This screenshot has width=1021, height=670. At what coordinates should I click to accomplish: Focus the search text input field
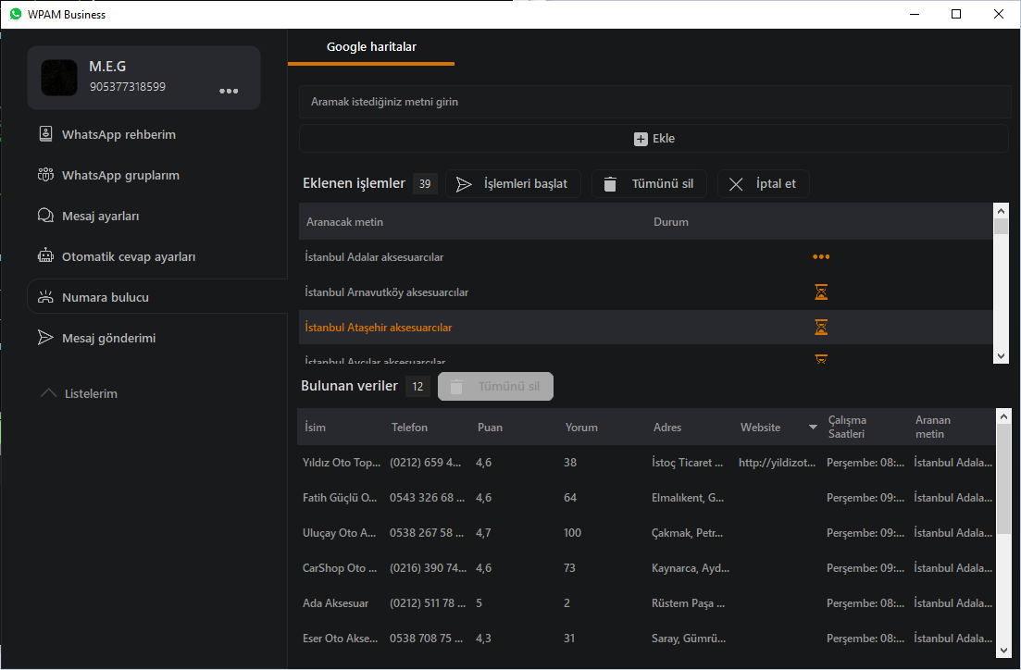(x=654, y=102)
